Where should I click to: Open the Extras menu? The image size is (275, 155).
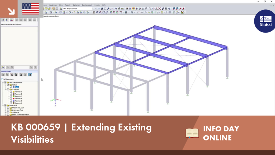point(61,5)
